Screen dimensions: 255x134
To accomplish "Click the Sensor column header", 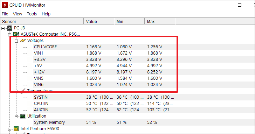I will pyautogui.click(x=42, y=22).
